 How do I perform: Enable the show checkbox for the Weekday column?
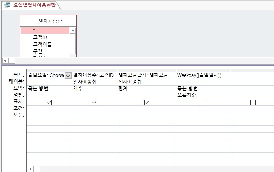click(x=203, y=102)
